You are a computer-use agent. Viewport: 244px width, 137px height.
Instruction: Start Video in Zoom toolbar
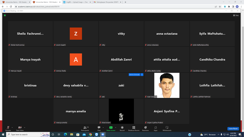(x=20, y=129)
